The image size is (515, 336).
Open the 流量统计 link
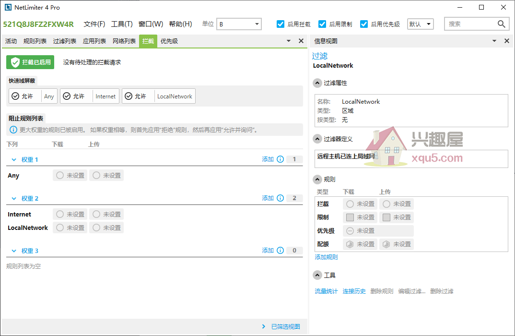tap(326, 291)
